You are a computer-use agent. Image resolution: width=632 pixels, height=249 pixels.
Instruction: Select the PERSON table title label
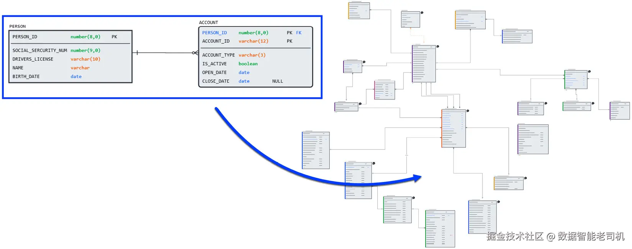(18, 26)
